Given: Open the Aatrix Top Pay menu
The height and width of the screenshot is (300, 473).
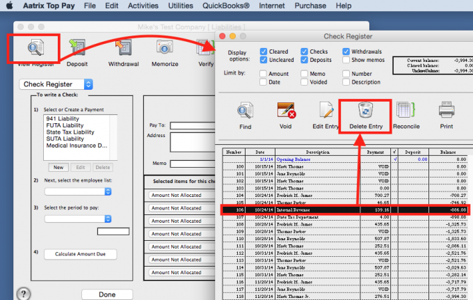Looking at the screenshot, I should tap(49, 6).
